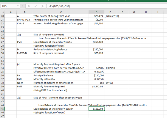Open the Name Box dropdown arrow

point(18,6)
